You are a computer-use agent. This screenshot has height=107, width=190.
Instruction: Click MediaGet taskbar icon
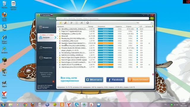click(84, 105)
